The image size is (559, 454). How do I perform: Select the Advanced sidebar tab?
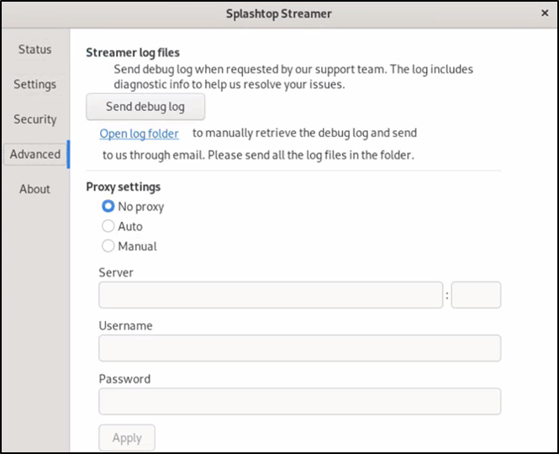(x=35, y=154)
